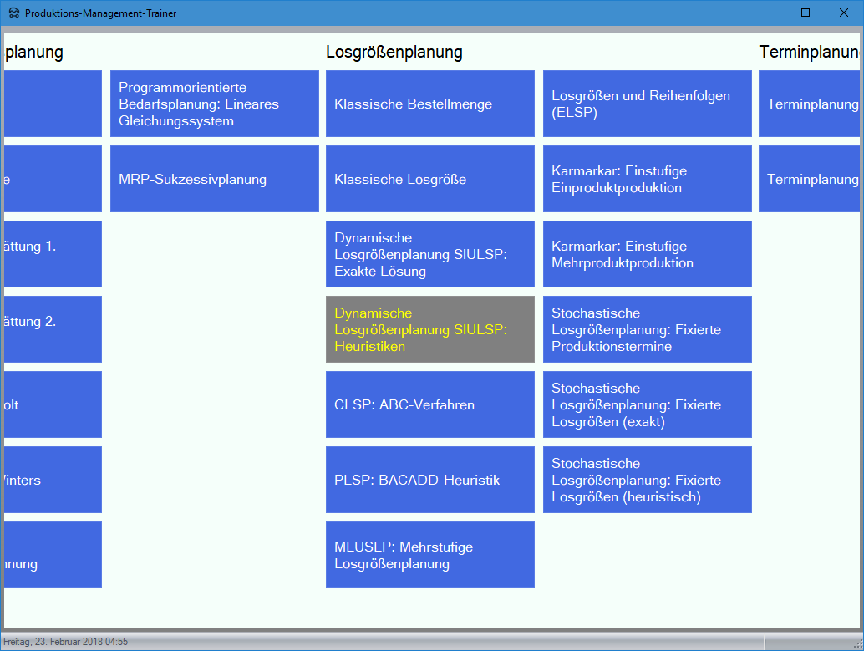
Task: Open Programmorientierte Bedarfsplanung tile
Action: [x=214, y=104]
